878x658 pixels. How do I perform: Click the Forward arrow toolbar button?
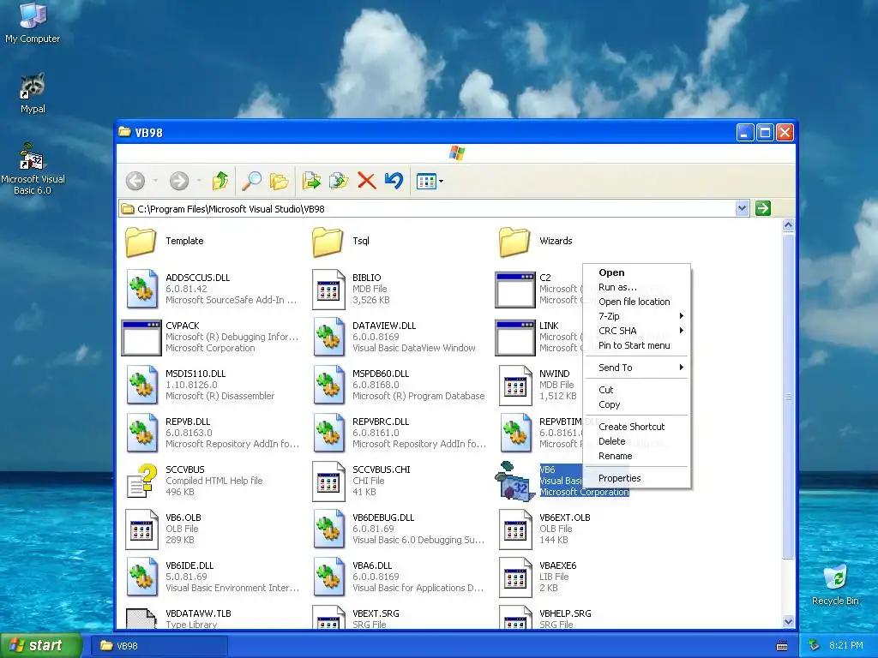click(179, 181)
